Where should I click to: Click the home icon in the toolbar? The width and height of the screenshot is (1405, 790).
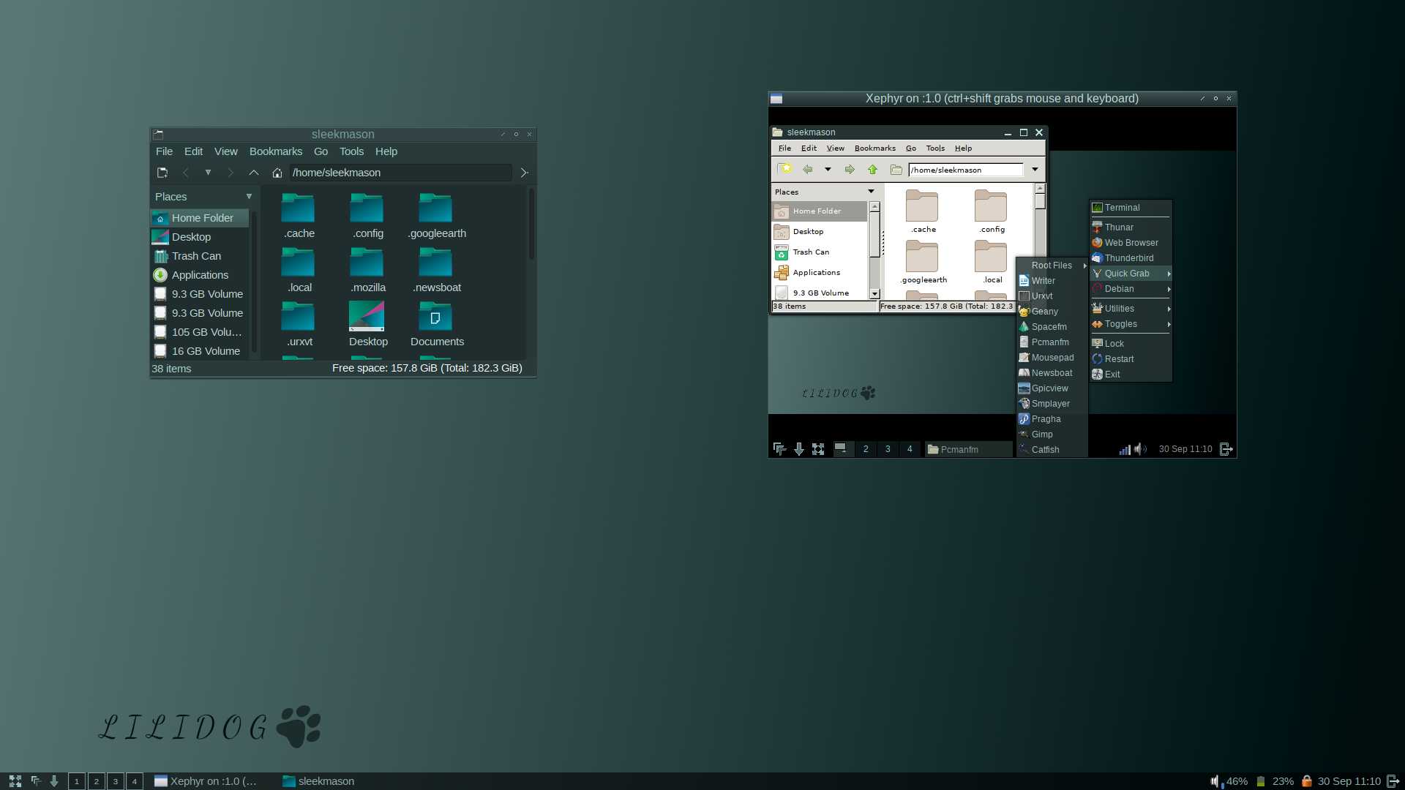[x=277, y=173]
